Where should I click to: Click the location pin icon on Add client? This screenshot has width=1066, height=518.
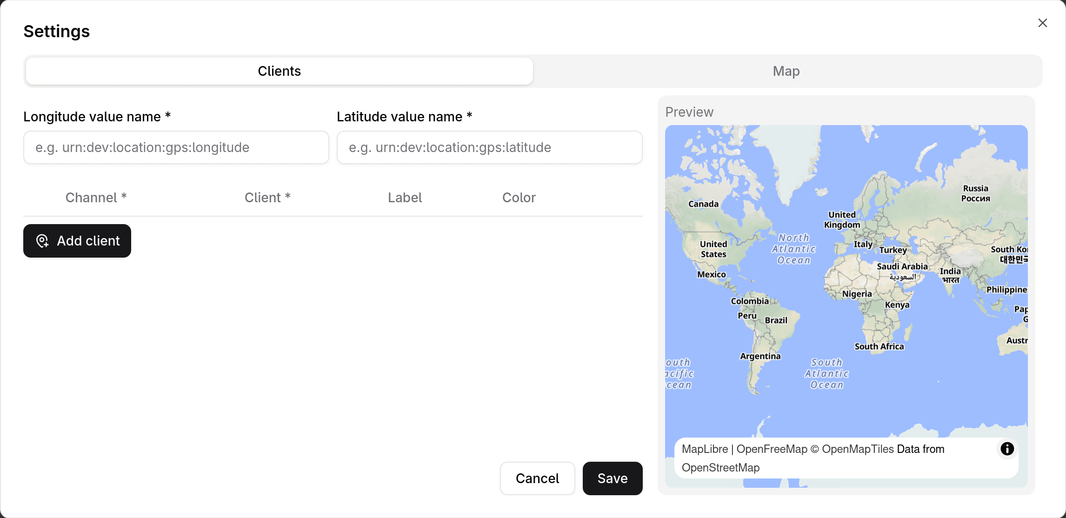pos(43,241)
